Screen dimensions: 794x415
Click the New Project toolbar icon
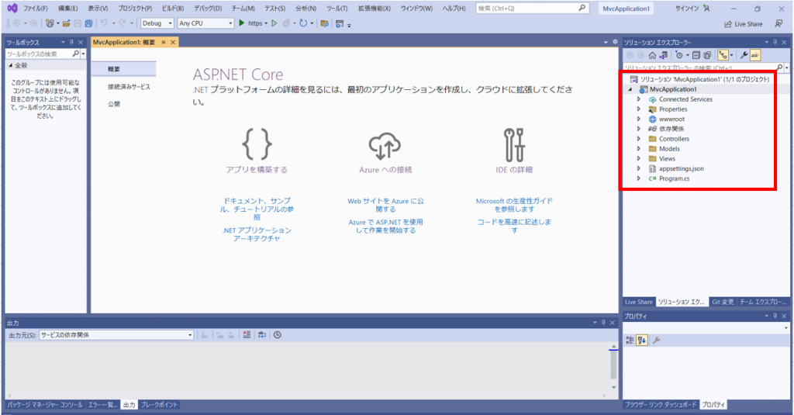click(50, 23)
